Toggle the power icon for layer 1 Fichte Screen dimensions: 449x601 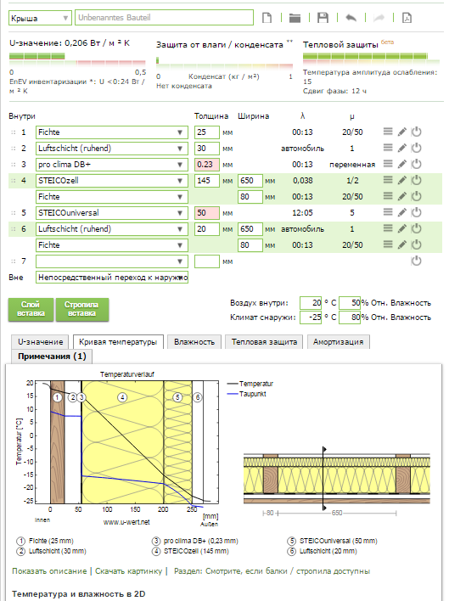[416, 132]
